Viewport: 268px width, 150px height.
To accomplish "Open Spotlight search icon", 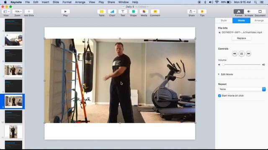I will [x=255, y=2].
